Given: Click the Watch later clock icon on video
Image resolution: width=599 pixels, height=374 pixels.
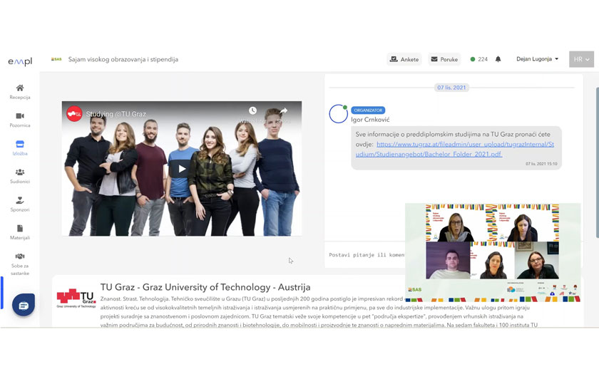Looking at the screenshot, I should tap(252, 110).
